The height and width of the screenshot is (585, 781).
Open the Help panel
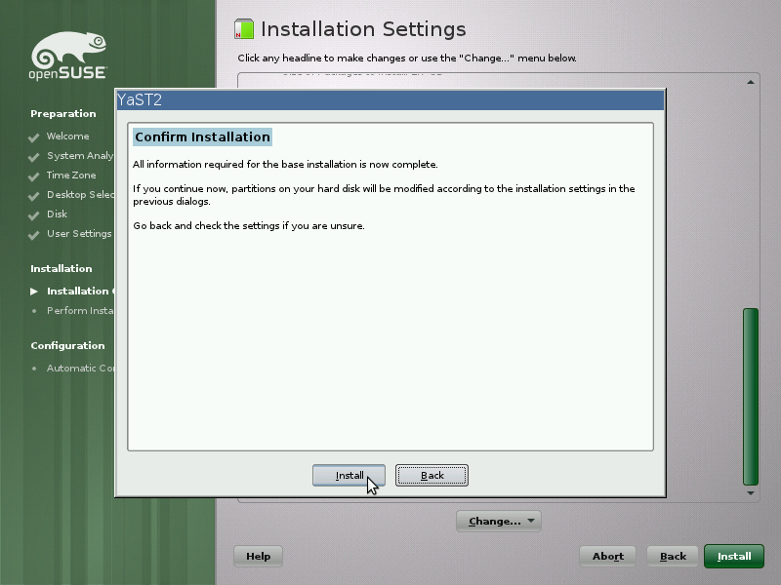click(257, 556)
